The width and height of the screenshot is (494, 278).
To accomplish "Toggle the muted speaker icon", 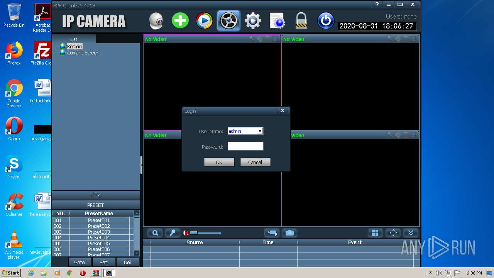I will click(x=186, y=233).
